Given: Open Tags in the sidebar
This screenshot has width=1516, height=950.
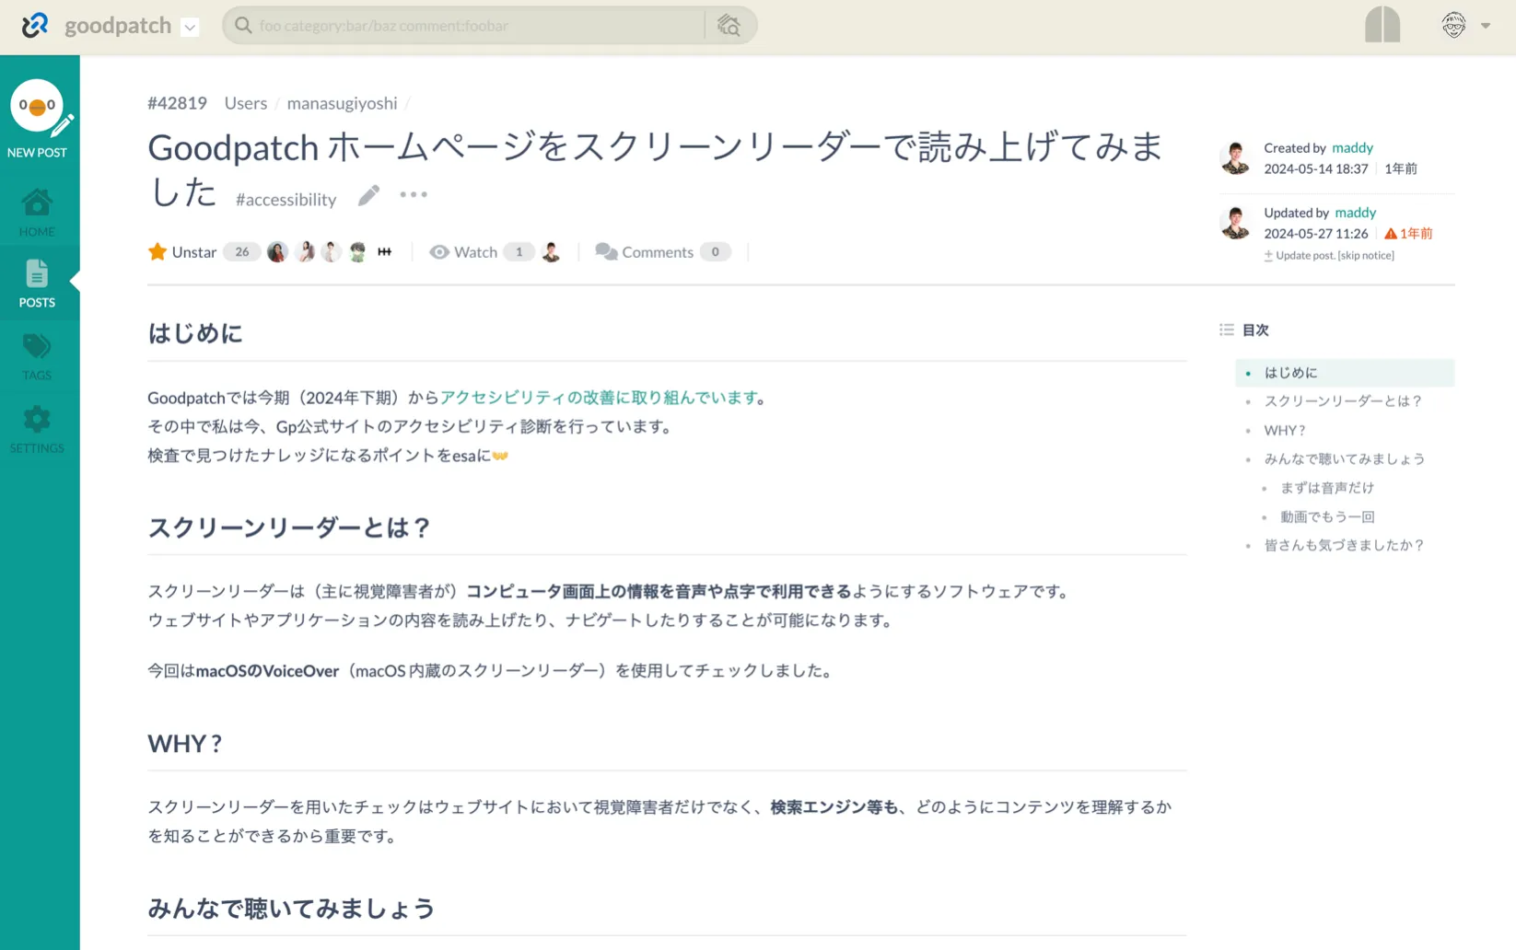Looking at the screenshot, I should pyautogui.click(x=37, y=356).
